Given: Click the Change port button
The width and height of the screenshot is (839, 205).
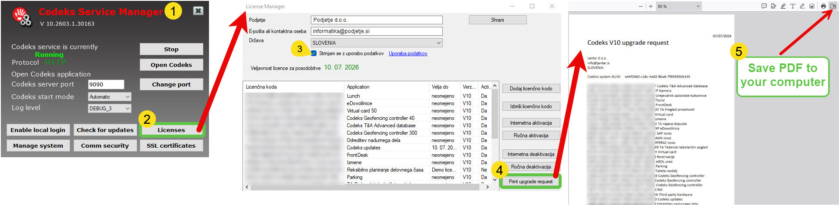Looking at the screenshot, I should (171, 84).
